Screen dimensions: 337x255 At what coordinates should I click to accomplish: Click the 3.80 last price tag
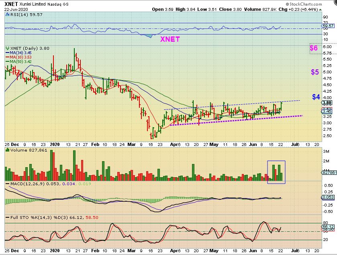point(327,103)
